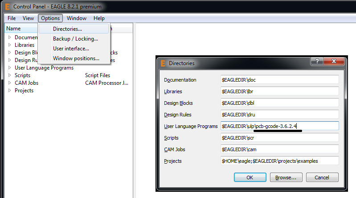Image resolution: width=356 pixels, height=198 pixels.
Task: Expand the Design Blocks tree node
Action: click(x=9, y=52)
